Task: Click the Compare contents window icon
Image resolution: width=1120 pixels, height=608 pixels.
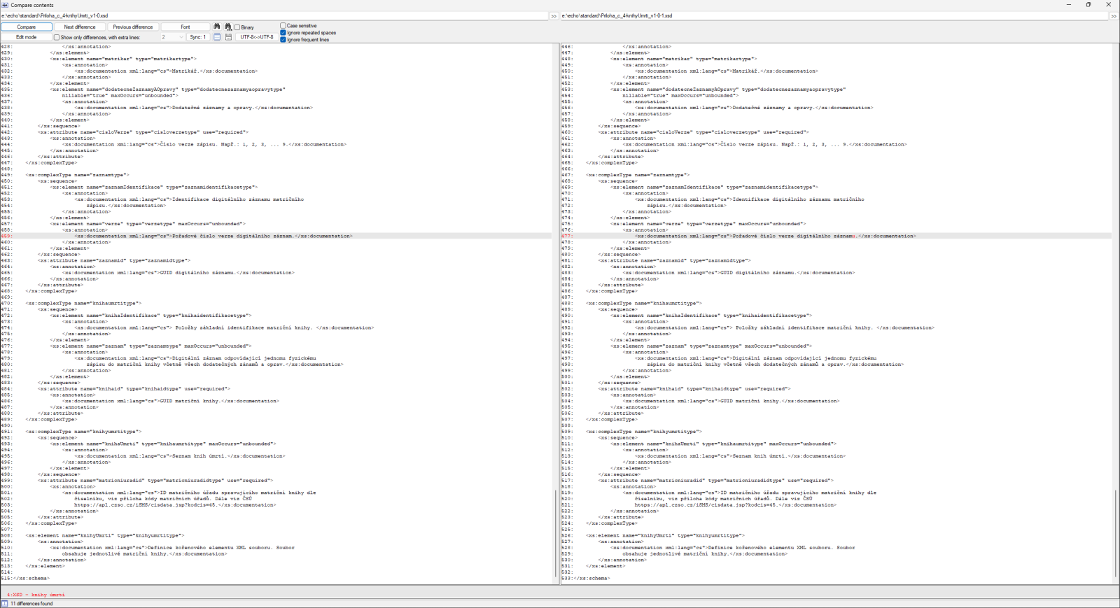Action: coord(5,5)
